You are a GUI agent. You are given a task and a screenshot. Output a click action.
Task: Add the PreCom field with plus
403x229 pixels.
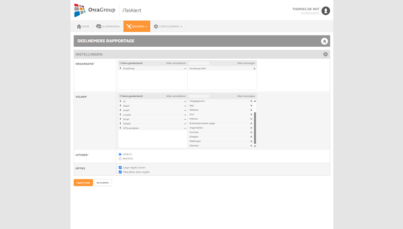251,119
